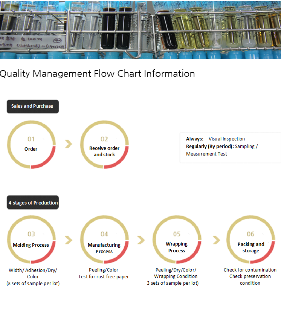Select the 04 Manufacturing Process circle
The height and width of the screenshot is (319, 281).
[x=104, y=240]
